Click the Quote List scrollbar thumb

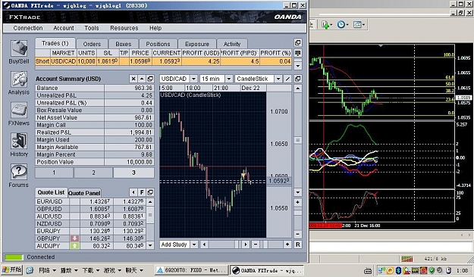[150, 215]
